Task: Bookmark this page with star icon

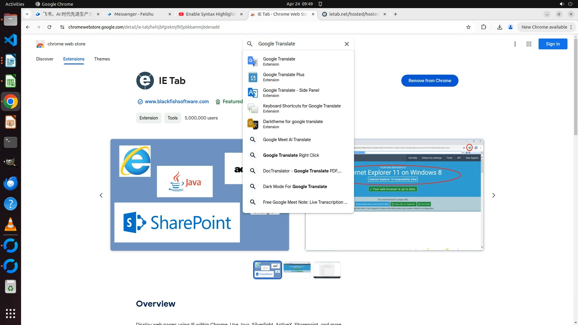Action: [468, 27]
